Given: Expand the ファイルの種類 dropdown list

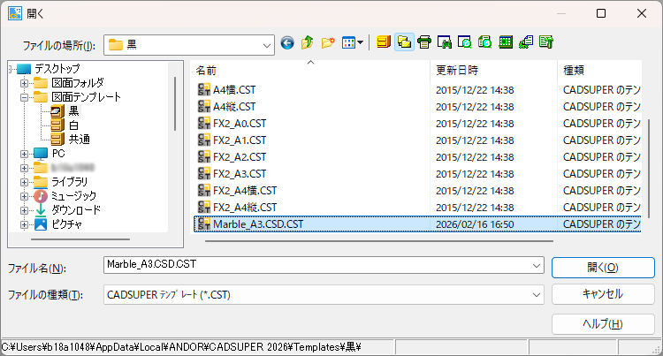Looking at the screenshot, I should coord(537,294).
